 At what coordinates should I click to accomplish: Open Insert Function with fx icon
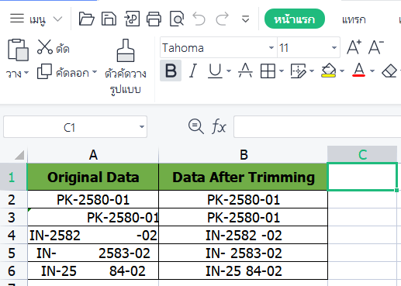point(219,126)
